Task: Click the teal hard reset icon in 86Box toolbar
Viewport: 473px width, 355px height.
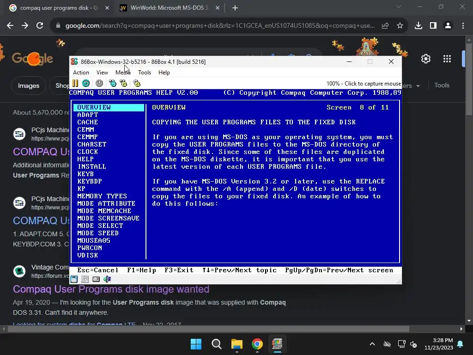Action: (85, 83)
